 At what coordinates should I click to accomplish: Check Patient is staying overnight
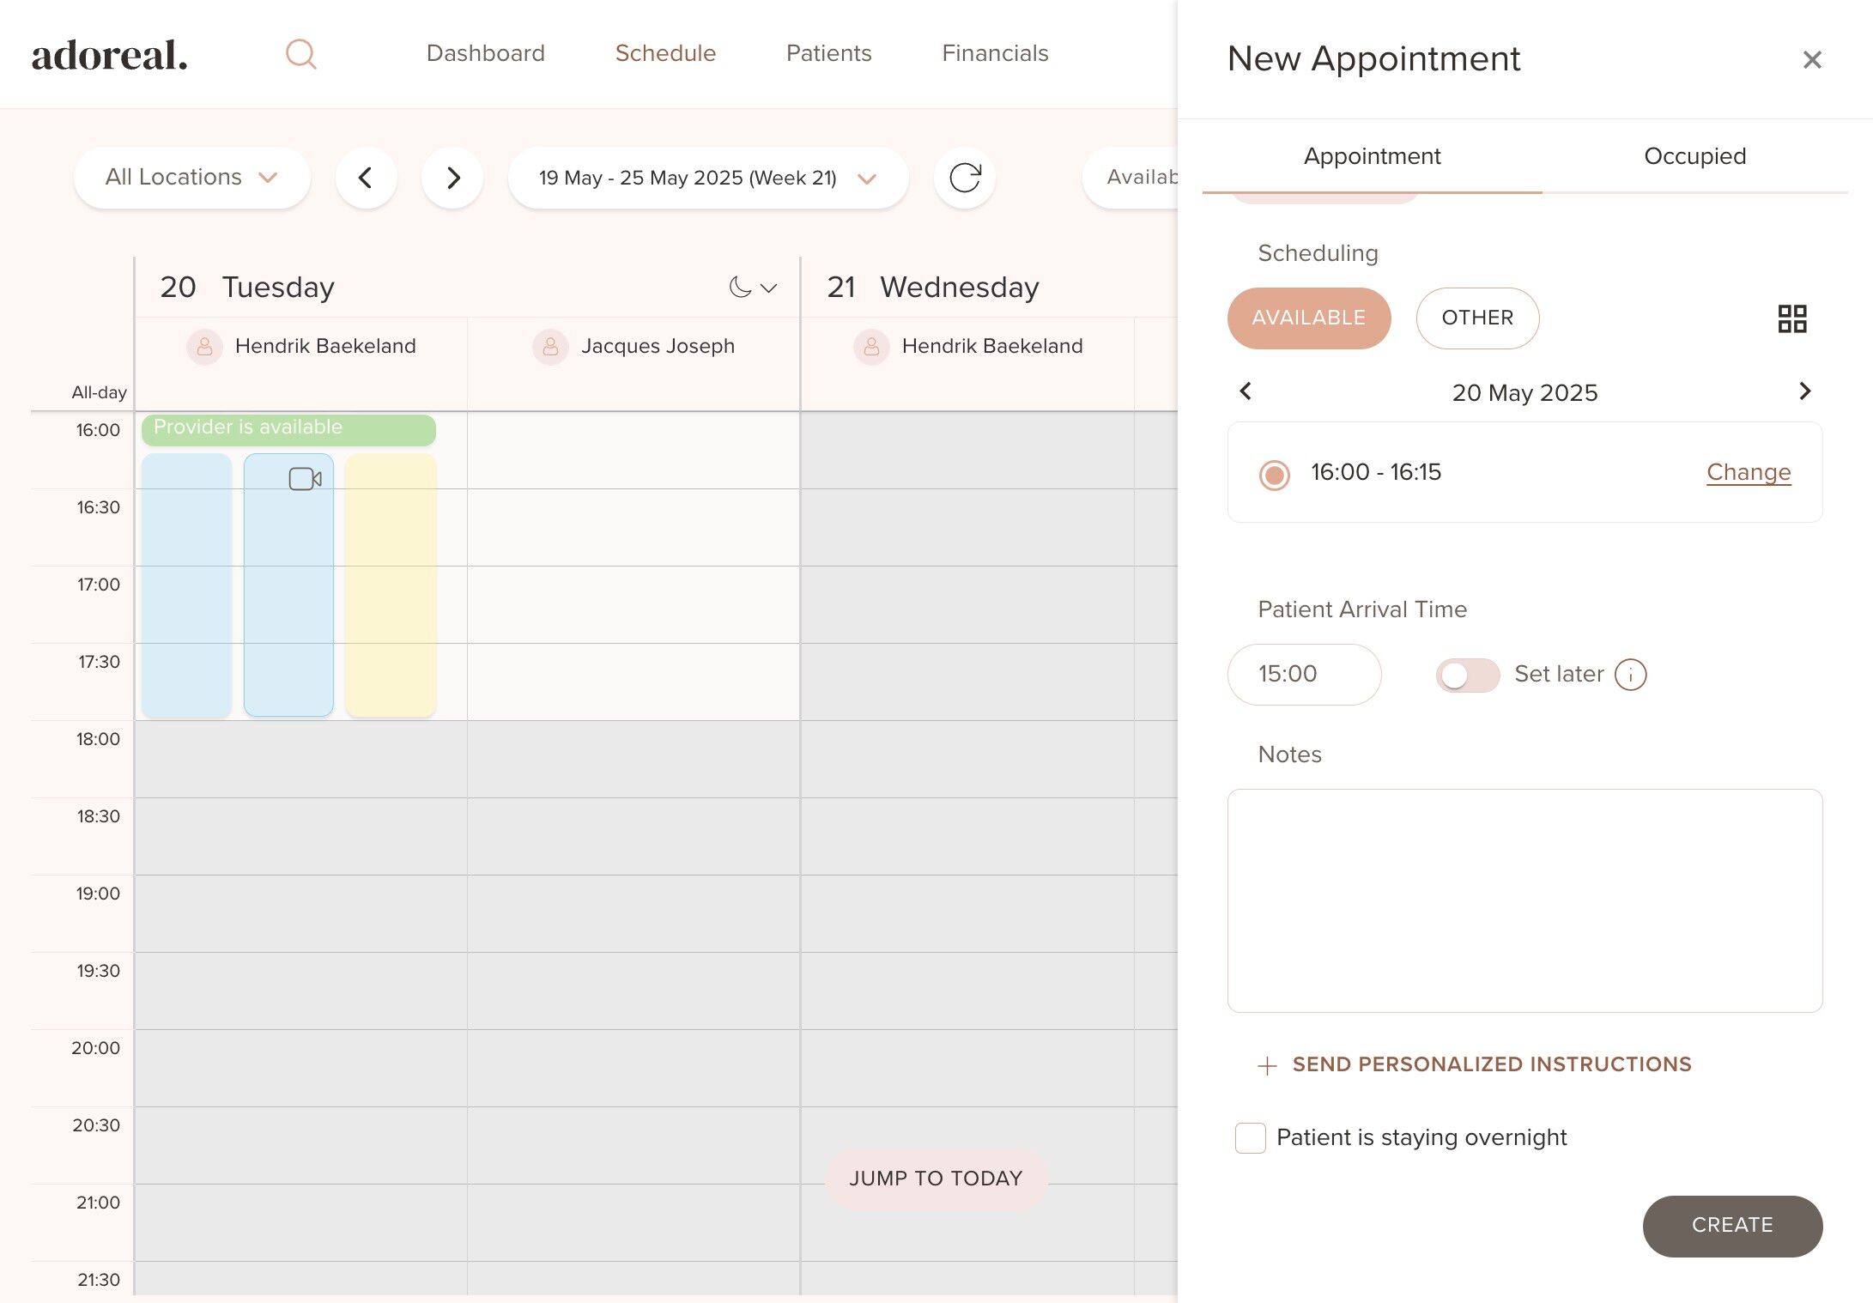tap(1250, 1138)
